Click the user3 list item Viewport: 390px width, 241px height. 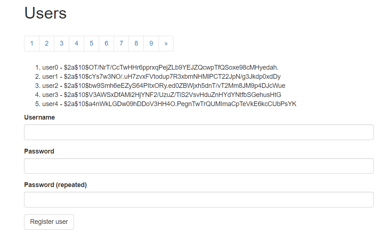coord(162,95)
